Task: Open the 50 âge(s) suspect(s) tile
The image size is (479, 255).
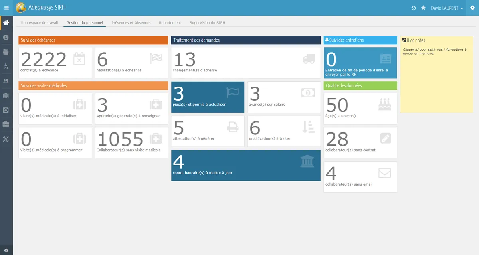Action: [x=360, y=109]
